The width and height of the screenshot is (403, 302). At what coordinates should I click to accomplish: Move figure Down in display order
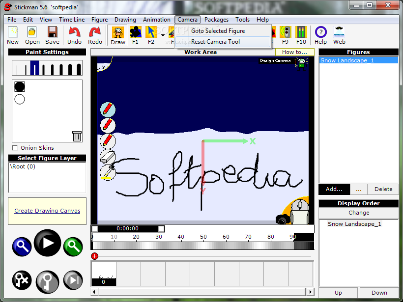pyautogui.click(x=379, y=293)
